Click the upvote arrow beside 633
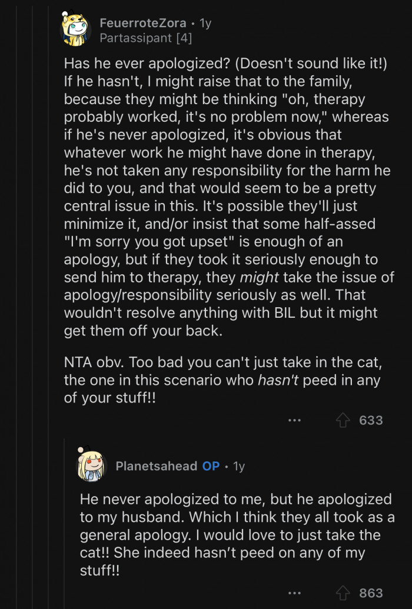 click(x=343, y=421)
